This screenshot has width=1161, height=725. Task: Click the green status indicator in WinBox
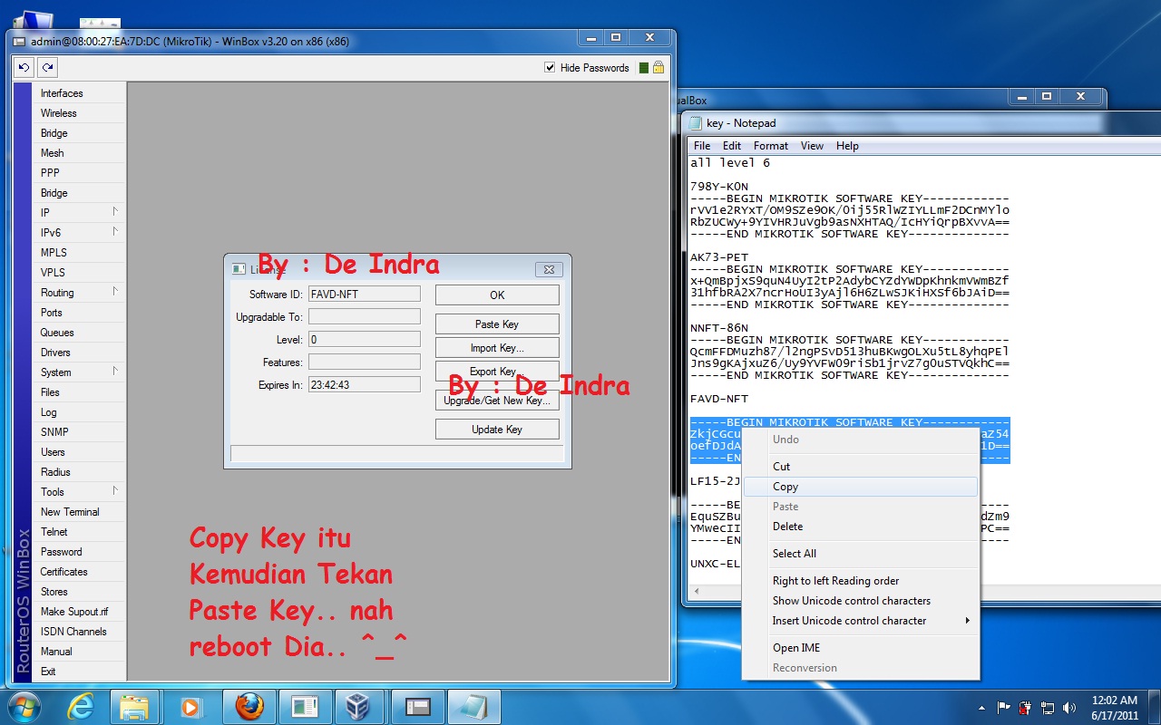(x=643, y=68)
